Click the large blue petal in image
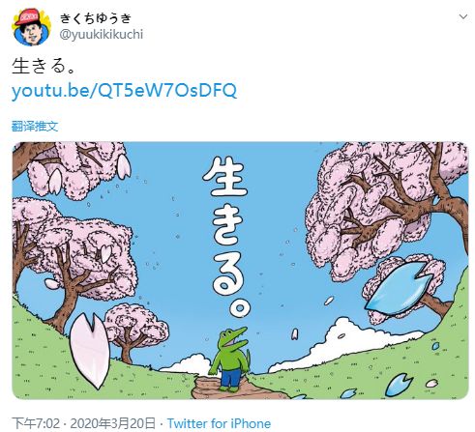Screen dimensions: 475x432 (399, 287)
